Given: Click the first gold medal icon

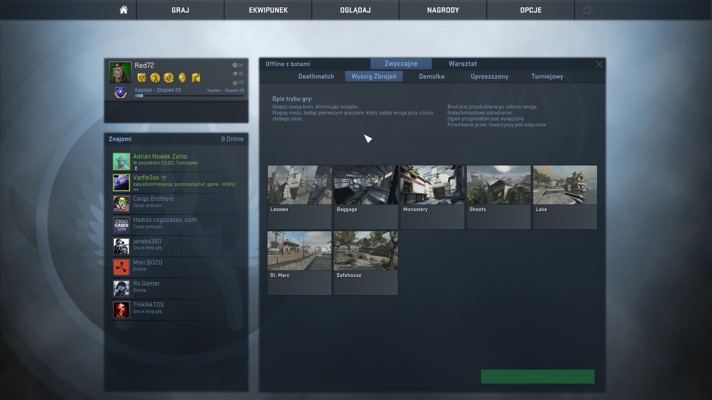Looking at the screenshot, I should [141, 78].
